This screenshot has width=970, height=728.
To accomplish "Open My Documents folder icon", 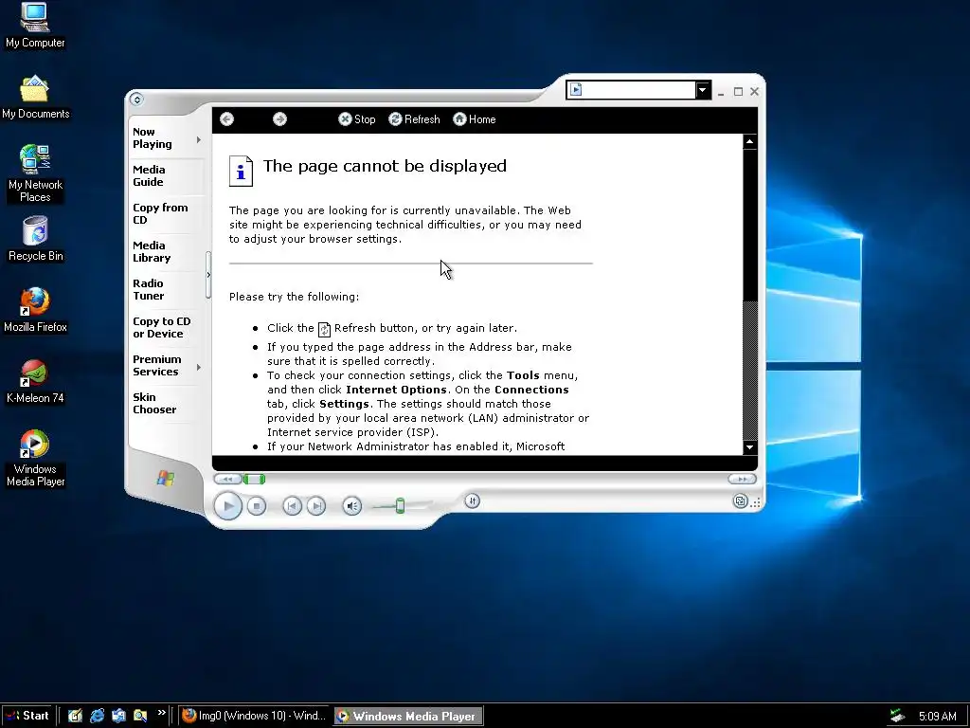I will (35, 98).
